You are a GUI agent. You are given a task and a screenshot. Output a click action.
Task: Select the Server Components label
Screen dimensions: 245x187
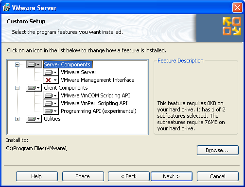68,64
